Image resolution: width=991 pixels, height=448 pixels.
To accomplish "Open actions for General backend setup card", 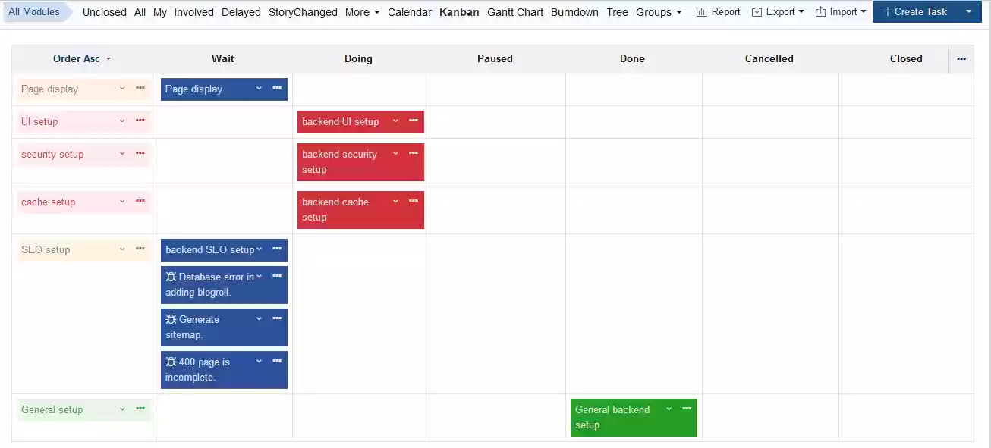I will click(686, 409).
